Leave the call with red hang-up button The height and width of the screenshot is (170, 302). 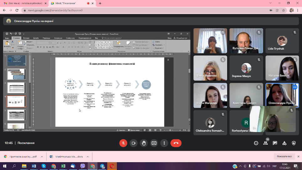click(x=176, y=143)
